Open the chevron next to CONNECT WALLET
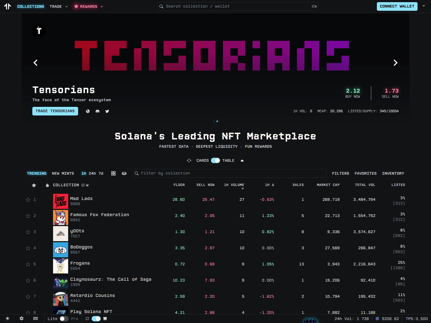This screenshot has height=323, width=431. pos(424,6)
